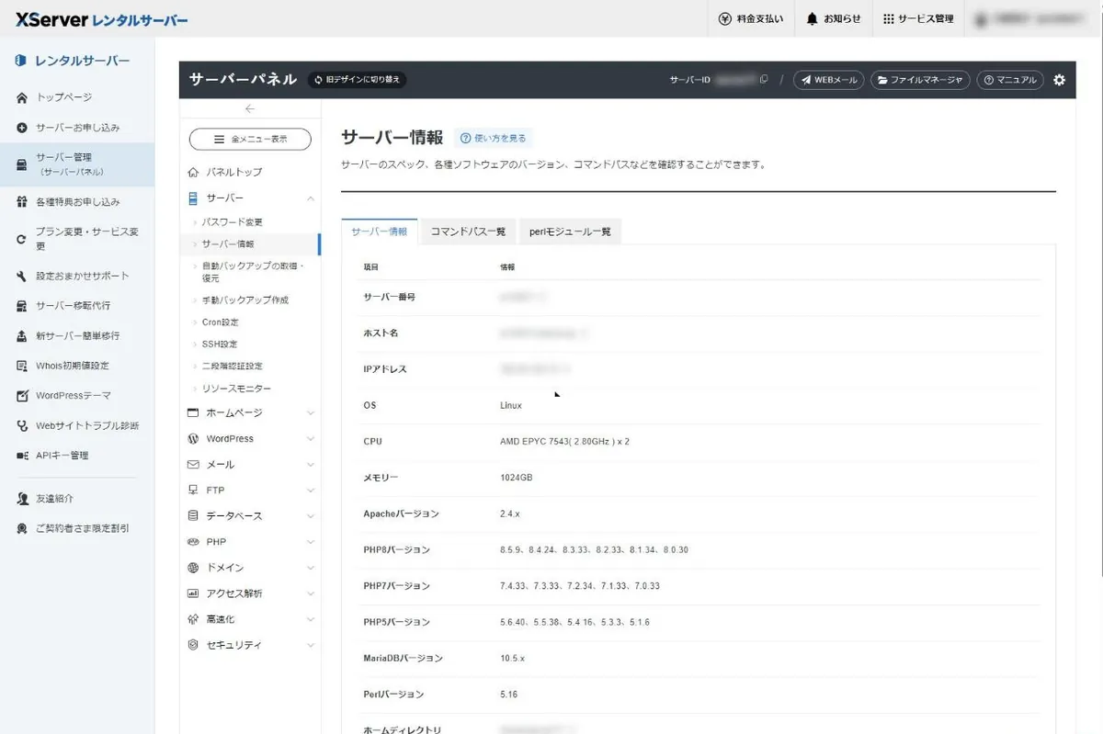
Task: Switch to perlモジュール一覧 tab
Action: [x=570, y=231]
